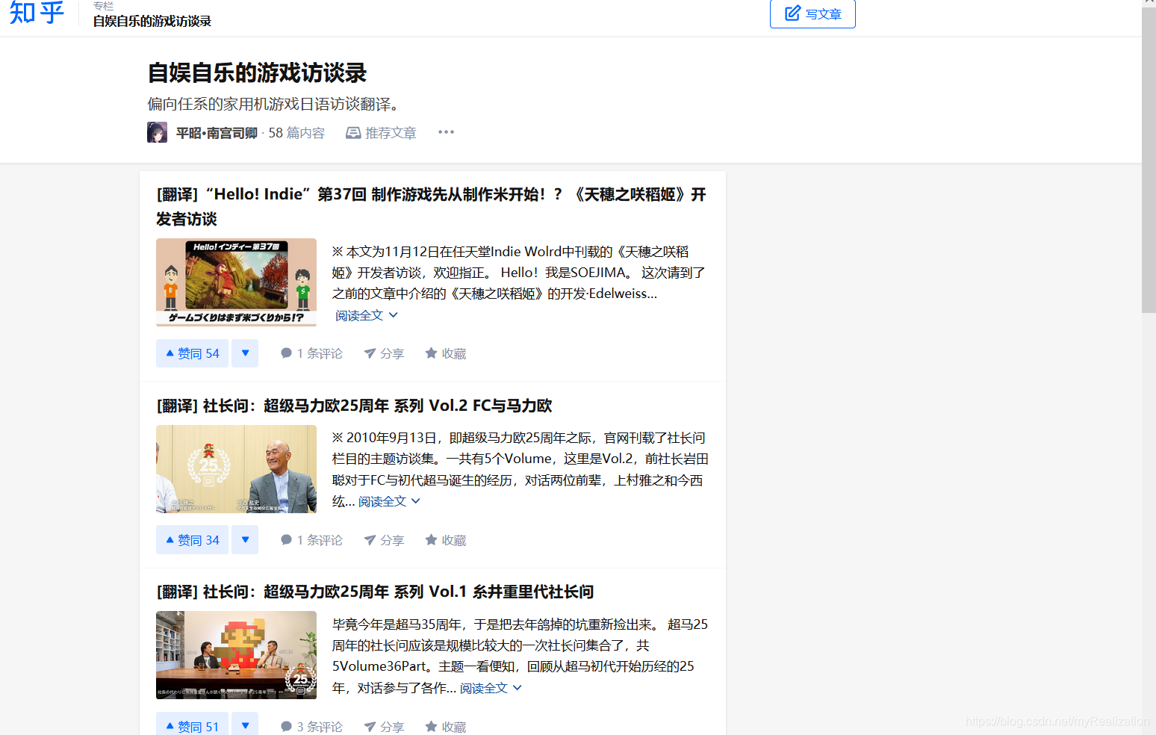Open the three-dots more menu under column title
The image size is (1156, 735).
pos(446,132)
